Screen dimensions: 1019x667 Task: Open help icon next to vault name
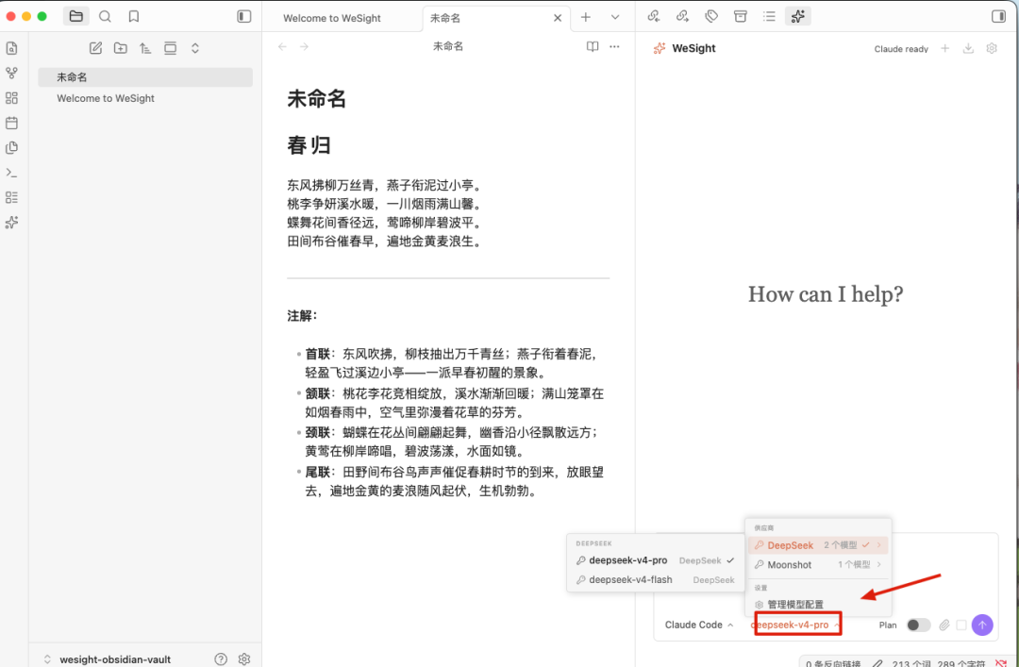(221, 659)
